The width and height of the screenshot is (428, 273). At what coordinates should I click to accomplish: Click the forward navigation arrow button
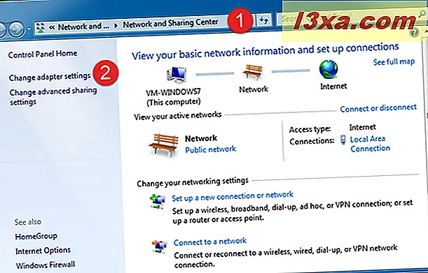click(x=16, y=29)
